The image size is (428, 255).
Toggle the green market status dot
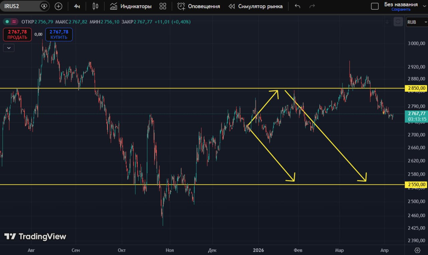point(7,22)
